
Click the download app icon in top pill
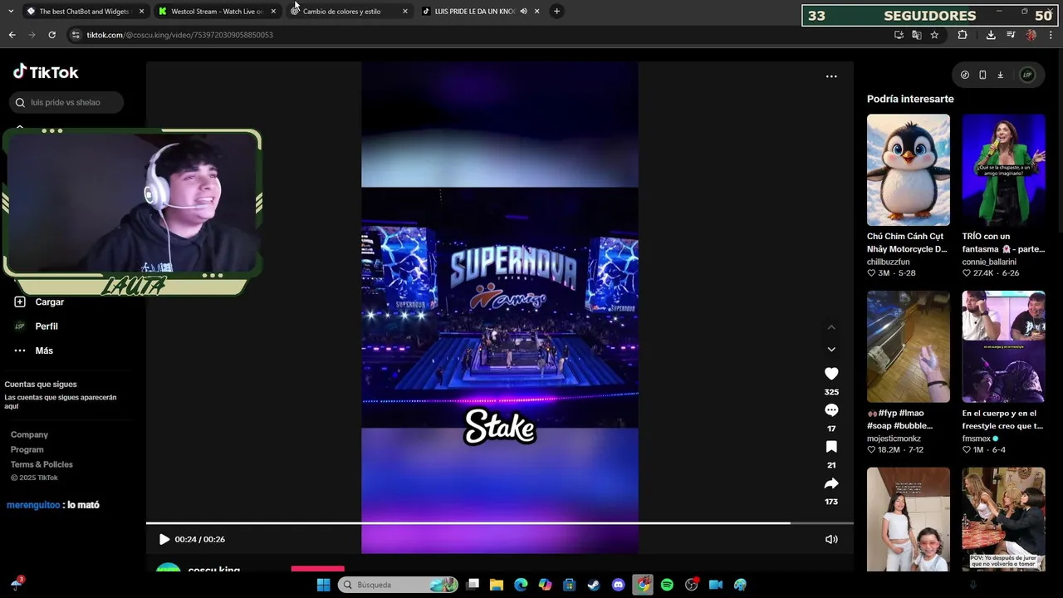(1000, 75)
